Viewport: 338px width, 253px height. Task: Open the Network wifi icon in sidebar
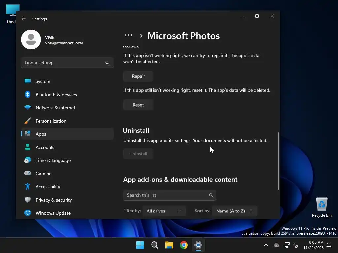point(28,108)
